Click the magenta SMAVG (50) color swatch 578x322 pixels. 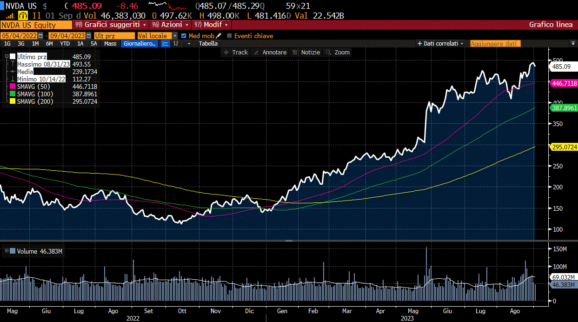pyautogui.click(x=13, y=87)
